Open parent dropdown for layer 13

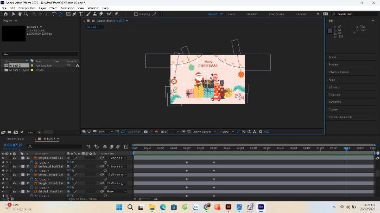pyautogui.click(x=117, y=166)
